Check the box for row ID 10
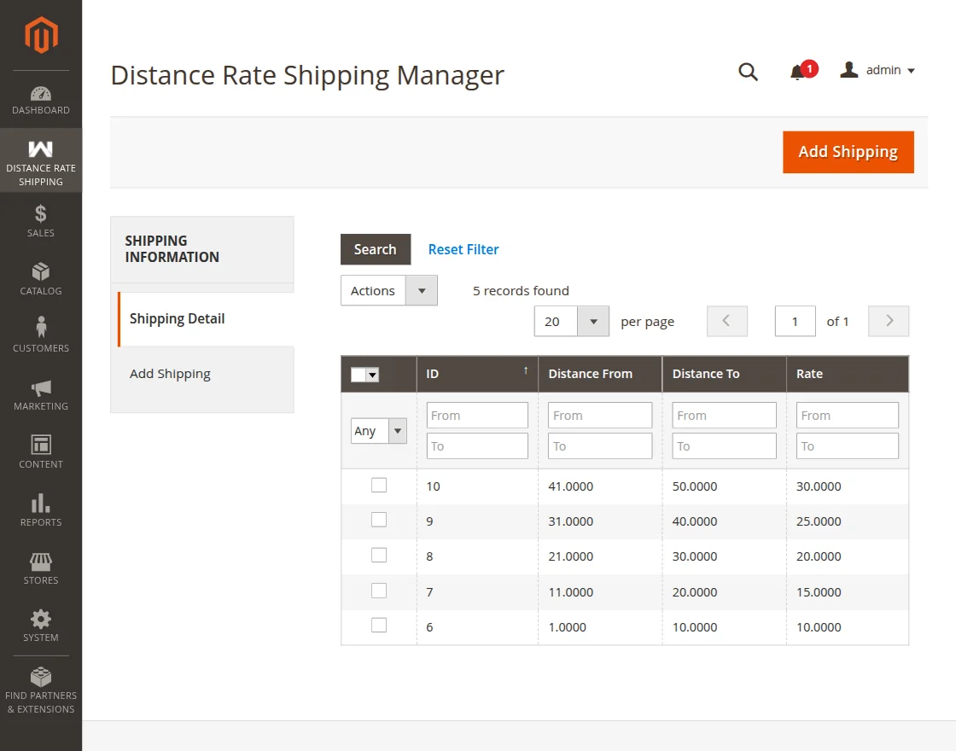956x751 pixels. (x=379, y=485)
